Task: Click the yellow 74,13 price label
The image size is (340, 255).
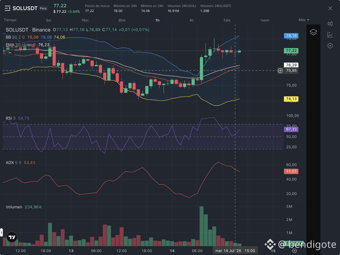Action: pyautogui.click(x=291, y=99)
